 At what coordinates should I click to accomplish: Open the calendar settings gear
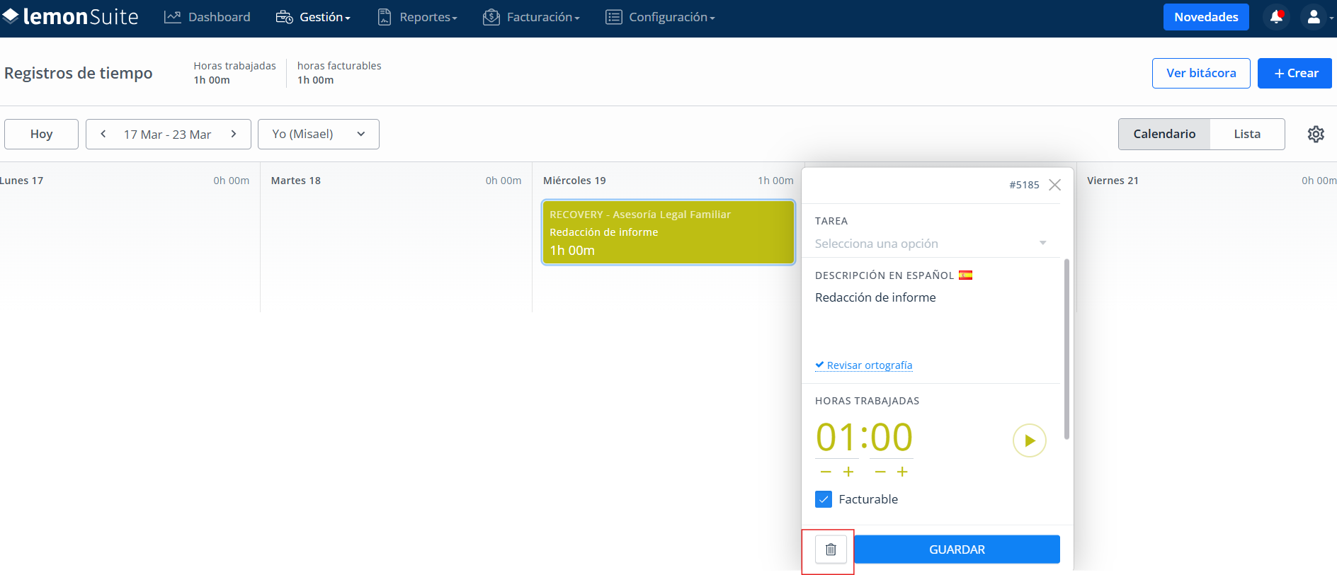pos(1316,134)
